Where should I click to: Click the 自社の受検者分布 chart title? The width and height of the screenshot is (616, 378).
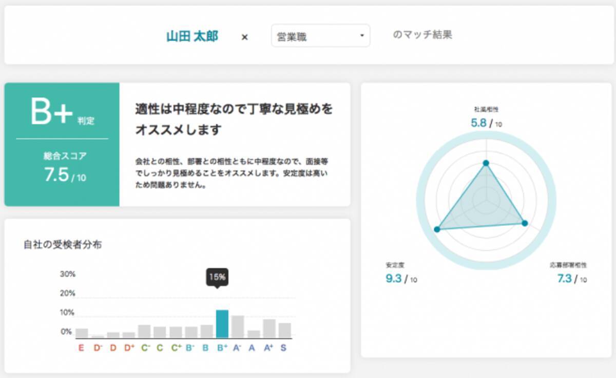(x=63, y=245)
